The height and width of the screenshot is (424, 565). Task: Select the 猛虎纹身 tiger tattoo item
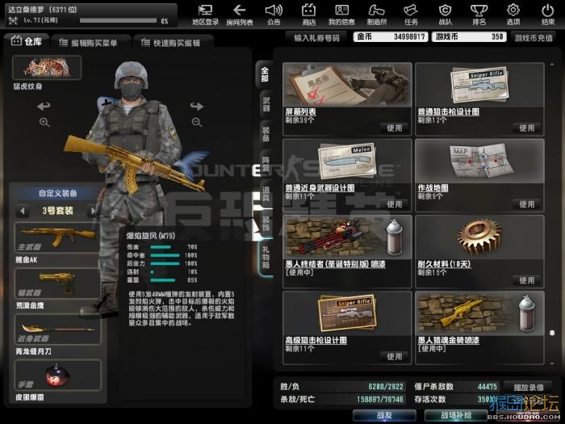click(x=47, y=67)
